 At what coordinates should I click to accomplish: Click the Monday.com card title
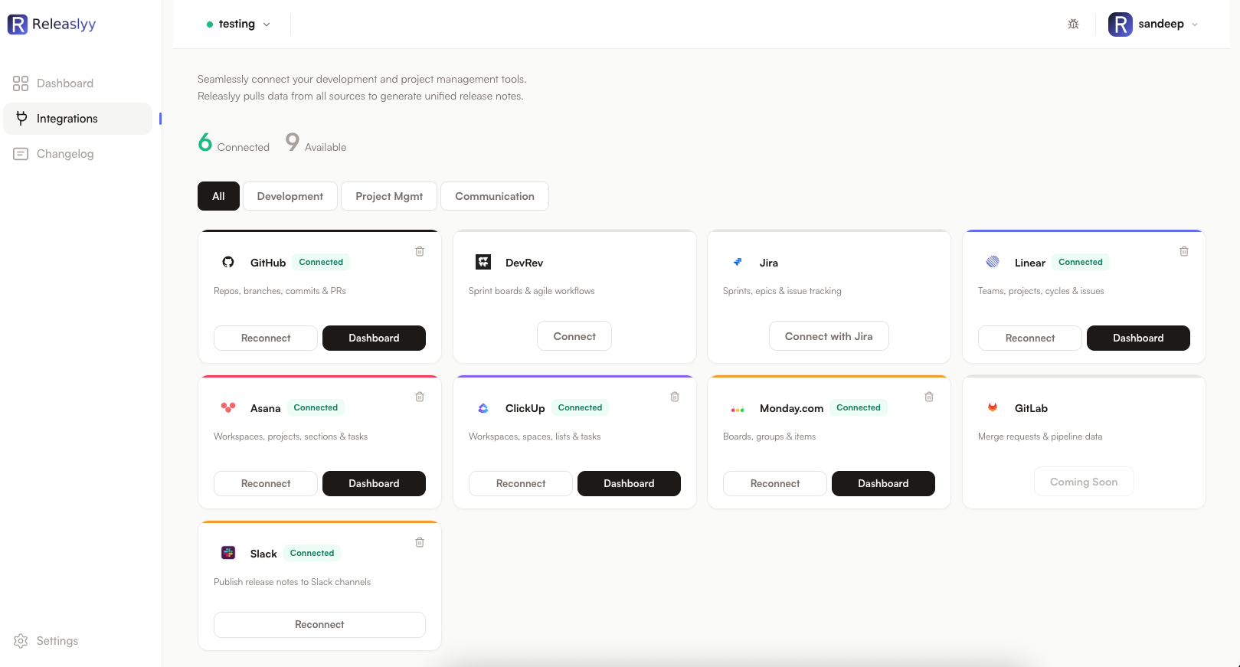[791, 408]
